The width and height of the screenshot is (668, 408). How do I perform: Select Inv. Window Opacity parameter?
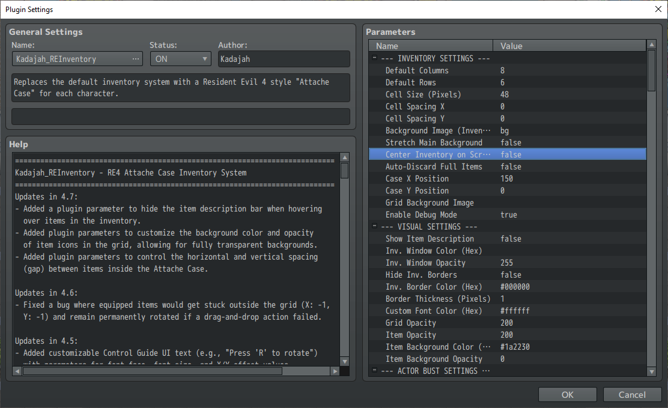[508, 263]
